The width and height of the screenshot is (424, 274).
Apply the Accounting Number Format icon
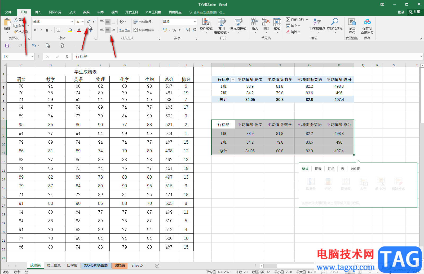[x=165, y=30]
